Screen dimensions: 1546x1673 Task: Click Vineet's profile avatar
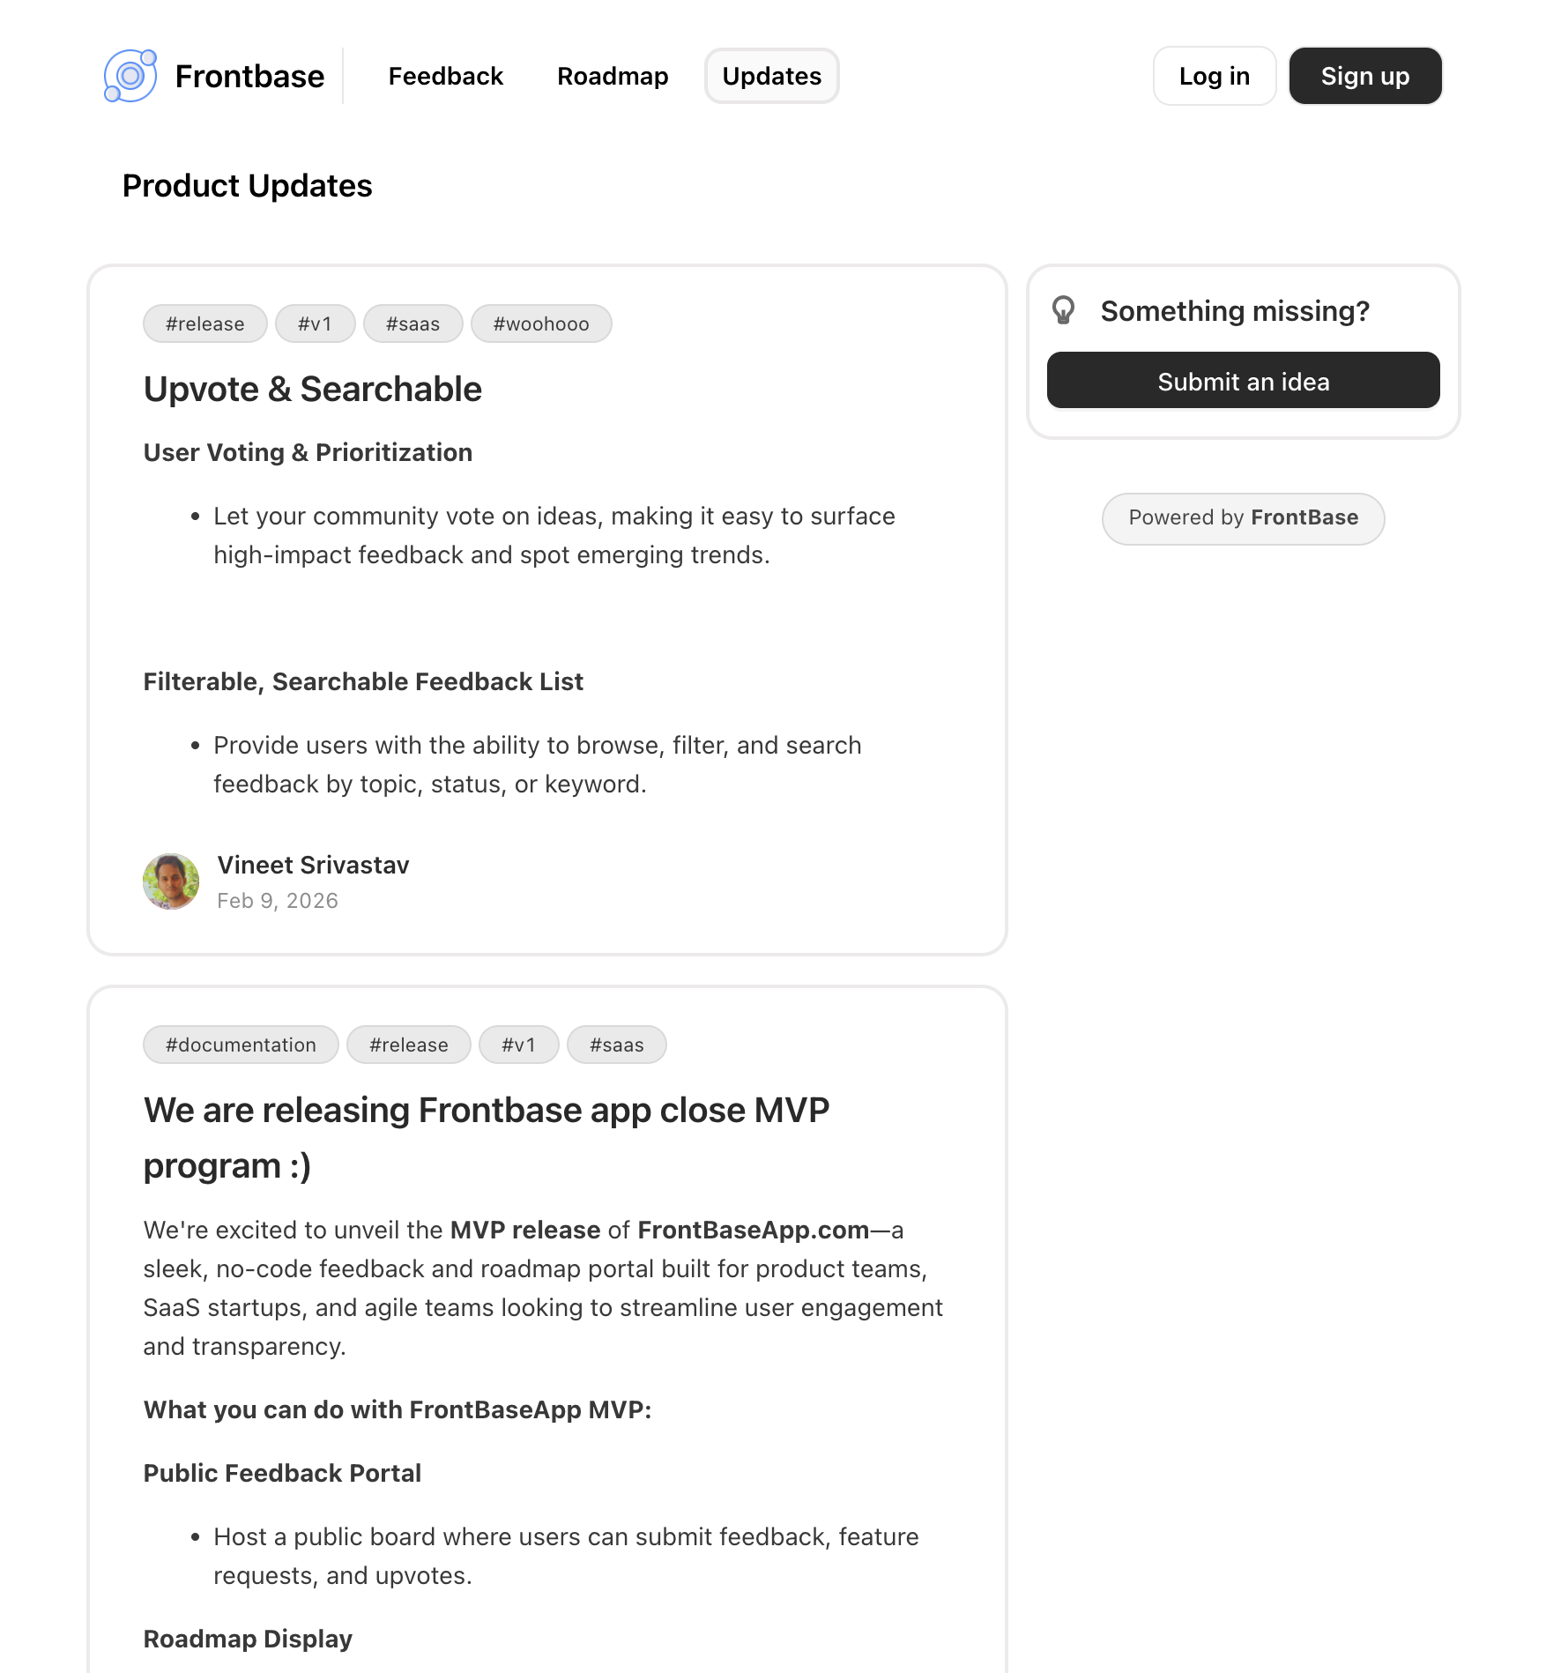(x=171, y=881)
